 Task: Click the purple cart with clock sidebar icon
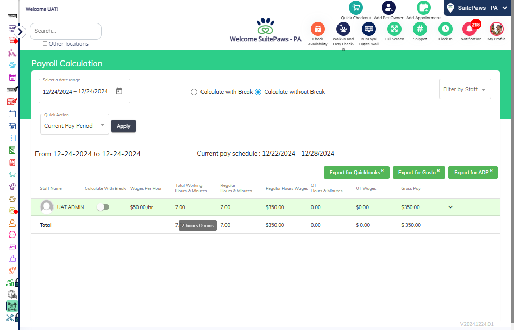click(x=12, y=187)
